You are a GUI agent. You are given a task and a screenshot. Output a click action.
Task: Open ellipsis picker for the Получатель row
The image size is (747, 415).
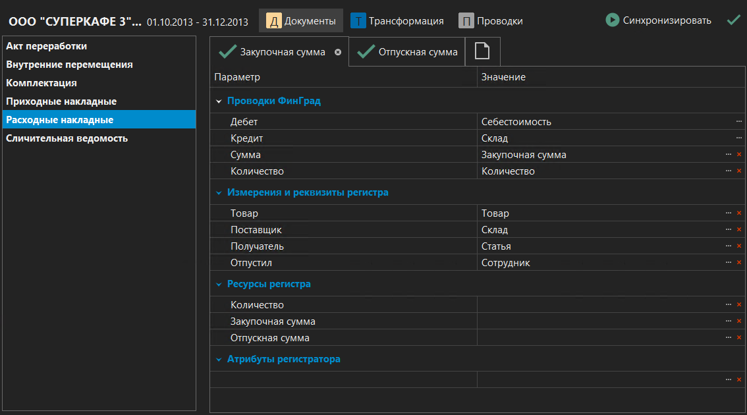(x=729, y=246)
